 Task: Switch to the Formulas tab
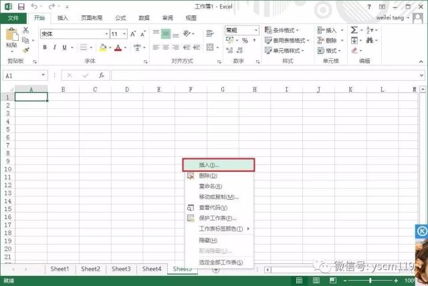(x=120, y=18)
